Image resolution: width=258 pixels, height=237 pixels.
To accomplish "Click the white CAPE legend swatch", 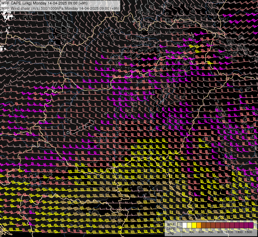I will (x=185, y=225).
